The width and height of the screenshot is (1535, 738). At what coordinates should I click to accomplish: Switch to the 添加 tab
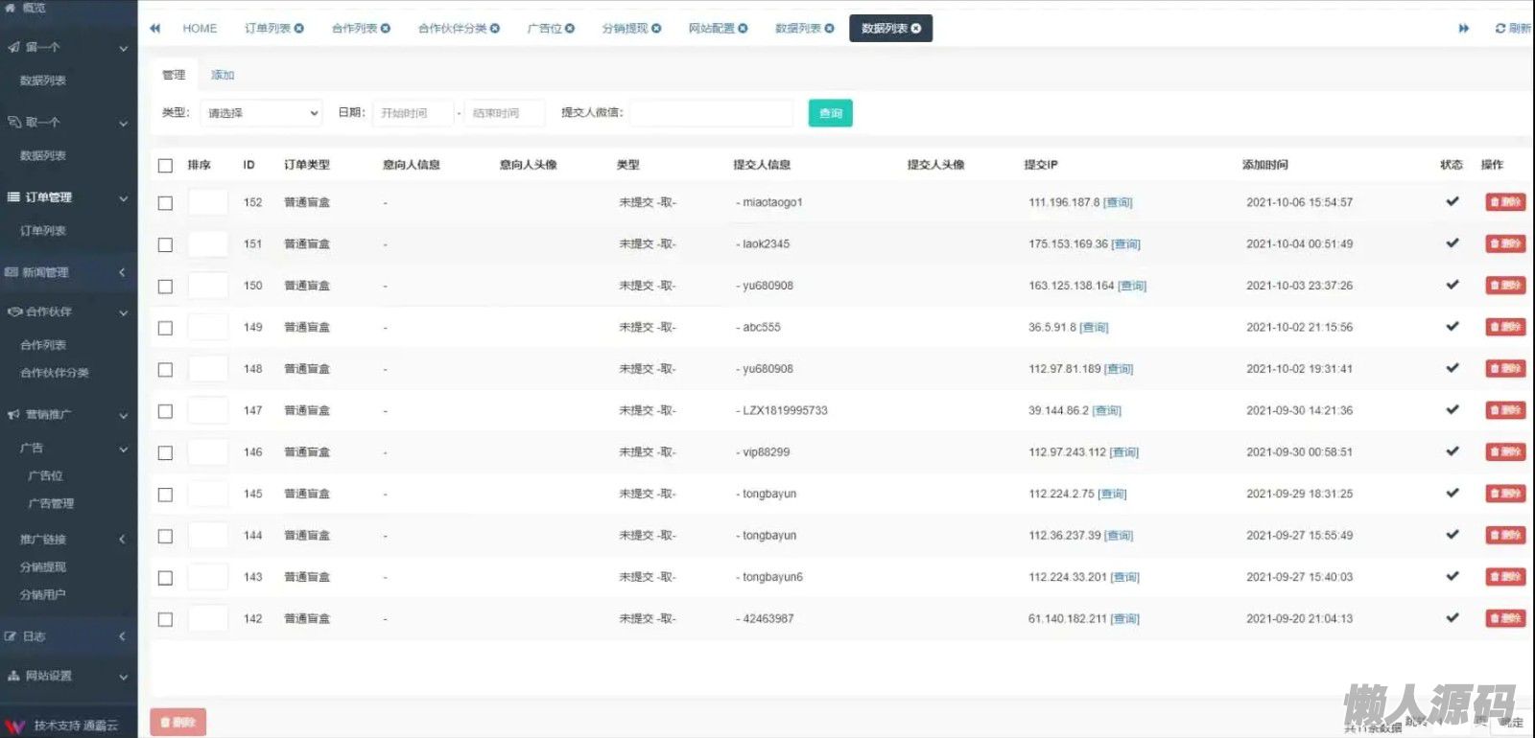[x=223, y=75]
